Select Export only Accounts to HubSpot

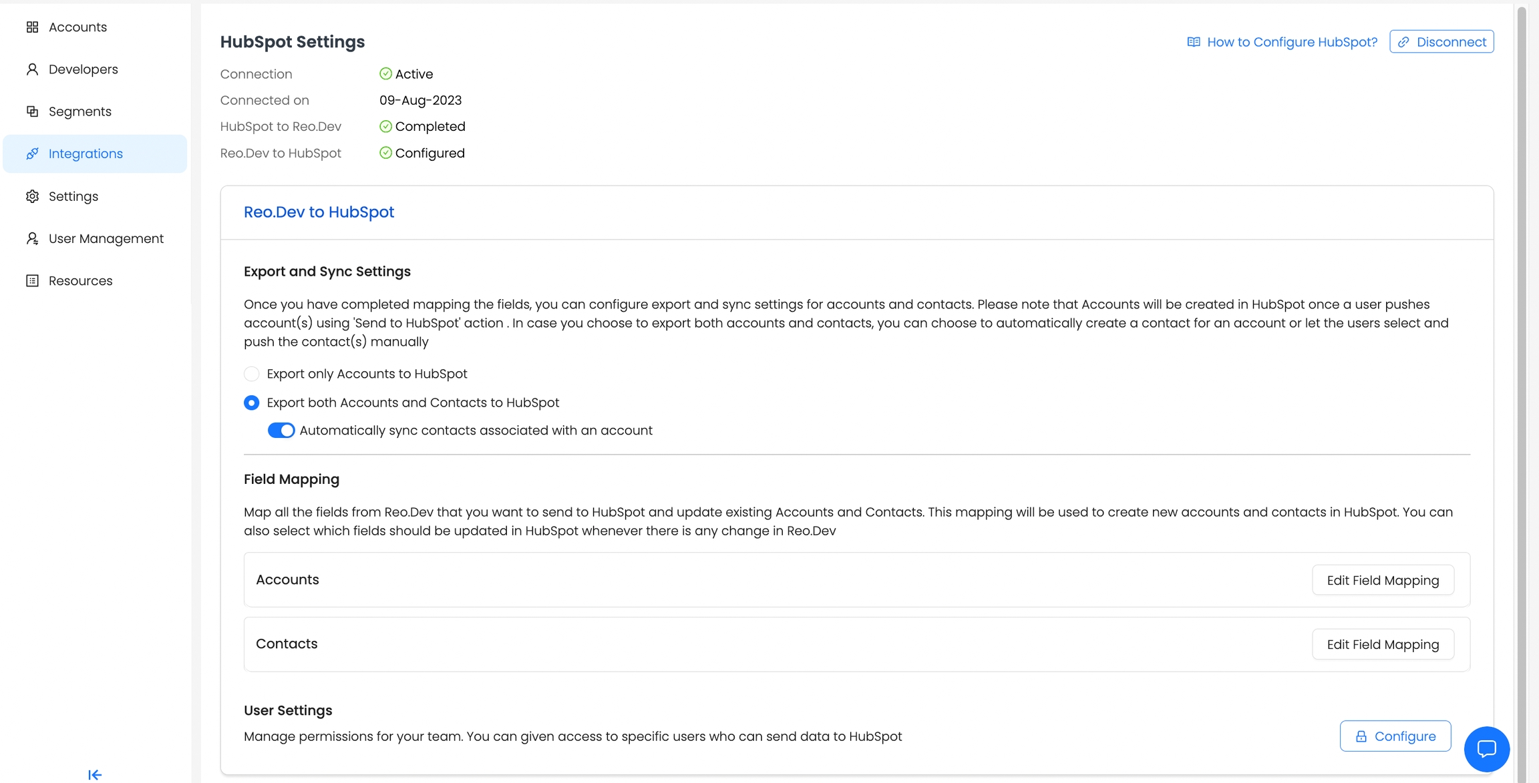click(252, 374)
